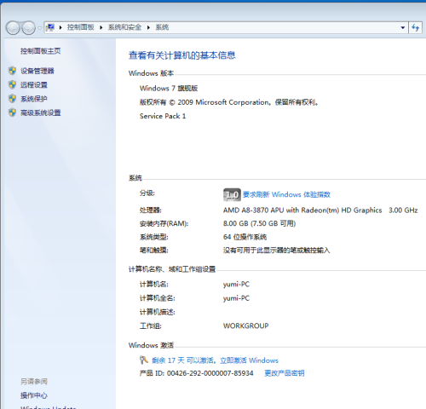
Task: Click the computer icon in address bar
Action: pos(50,27)
